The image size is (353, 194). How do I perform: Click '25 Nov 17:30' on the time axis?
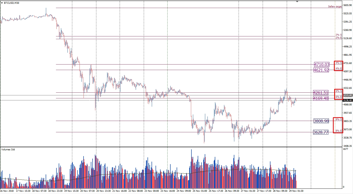point(216,191)
